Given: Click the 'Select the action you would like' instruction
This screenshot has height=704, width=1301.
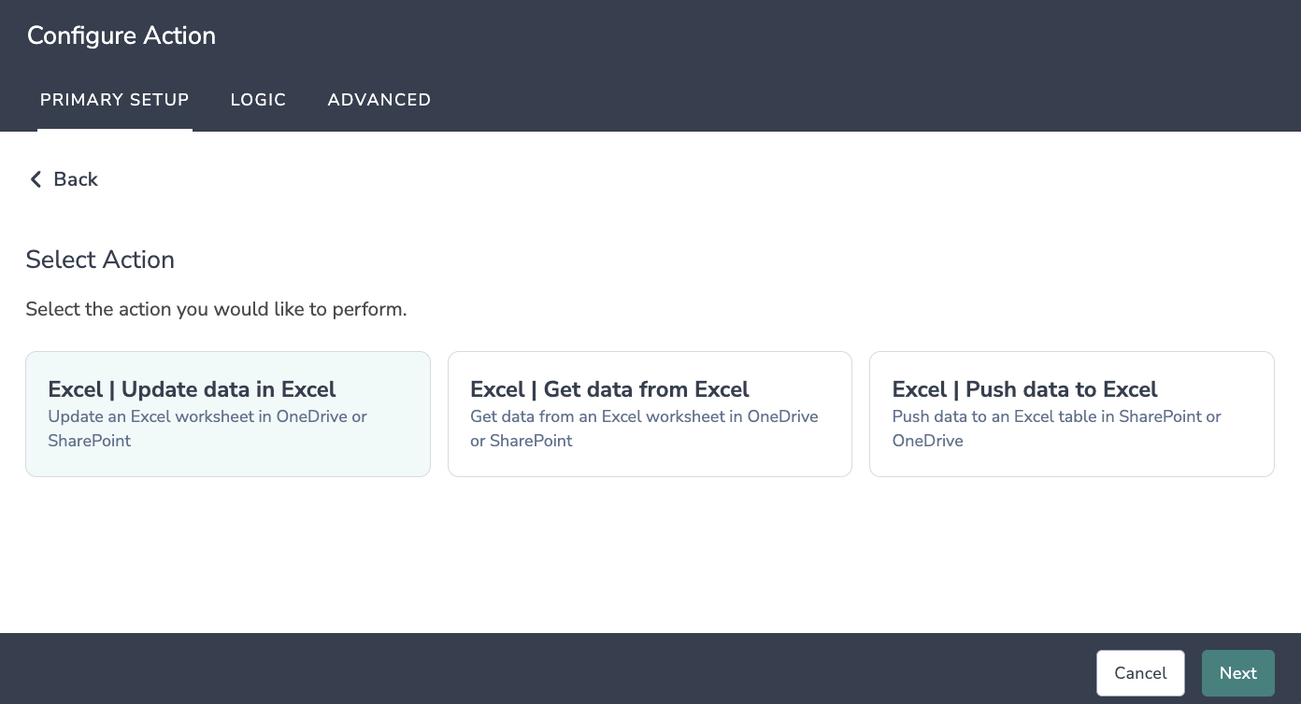Looking at the screenshot, I should [216, 309].
